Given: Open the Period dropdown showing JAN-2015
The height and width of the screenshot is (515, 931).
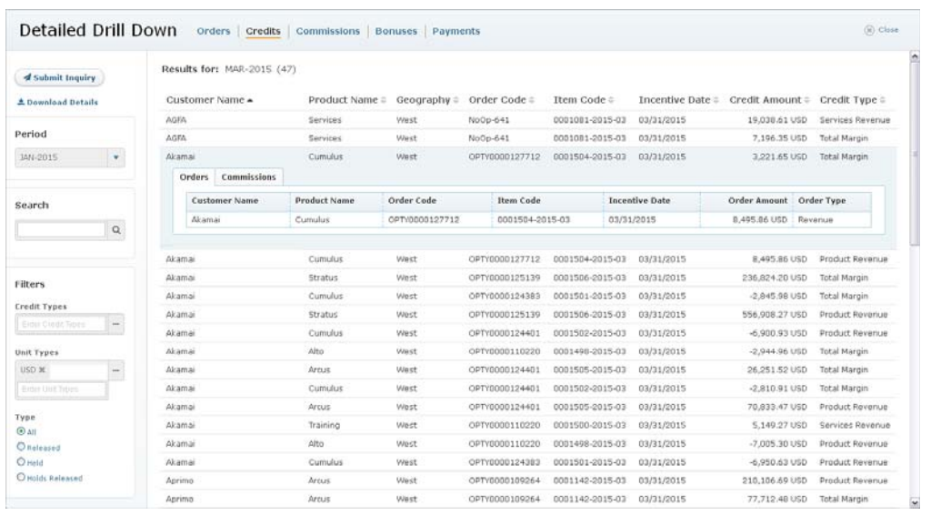Looking at the screenshot, I should click(70, 157).
